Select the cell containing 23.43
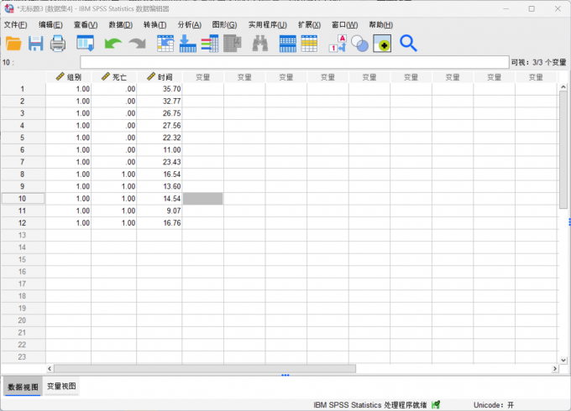This screenshot has height=411, width=571. (x=160, y=162)
